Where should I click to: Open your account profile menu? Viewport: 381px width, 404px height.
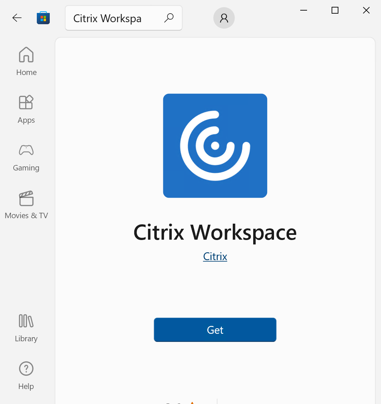point(224,17)
